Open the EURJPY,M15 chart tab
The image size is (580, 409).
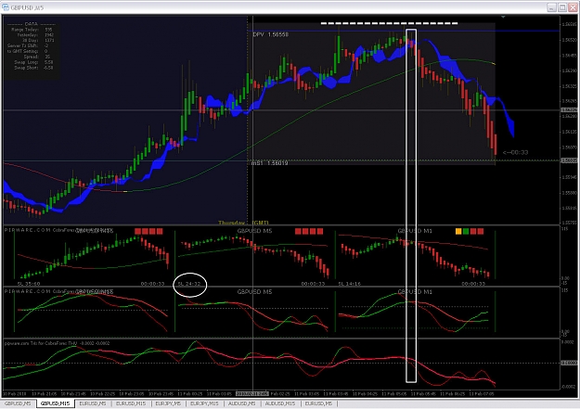click(205, 403)
